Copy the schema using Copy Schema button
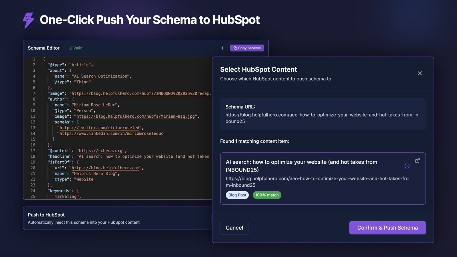The height and width of the screenshot is (257, 457). (x=247, y=48)
